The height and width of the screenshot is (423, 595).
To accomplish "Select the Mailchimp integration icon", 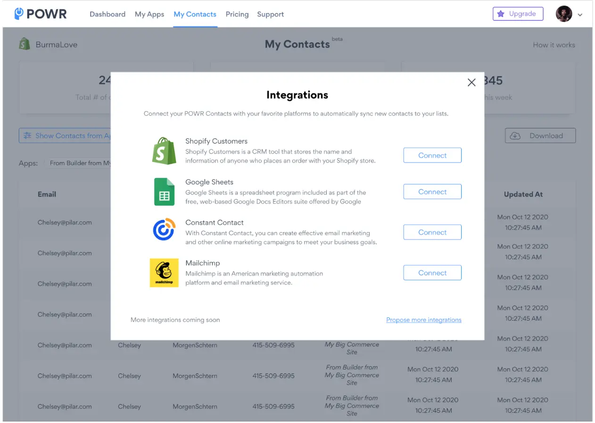I will (x=164, y=273).
